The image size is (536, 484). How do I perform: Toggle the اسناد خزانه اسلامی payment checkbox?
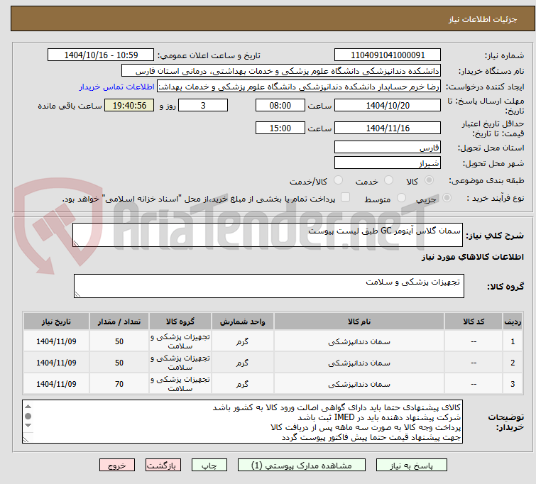346,197
